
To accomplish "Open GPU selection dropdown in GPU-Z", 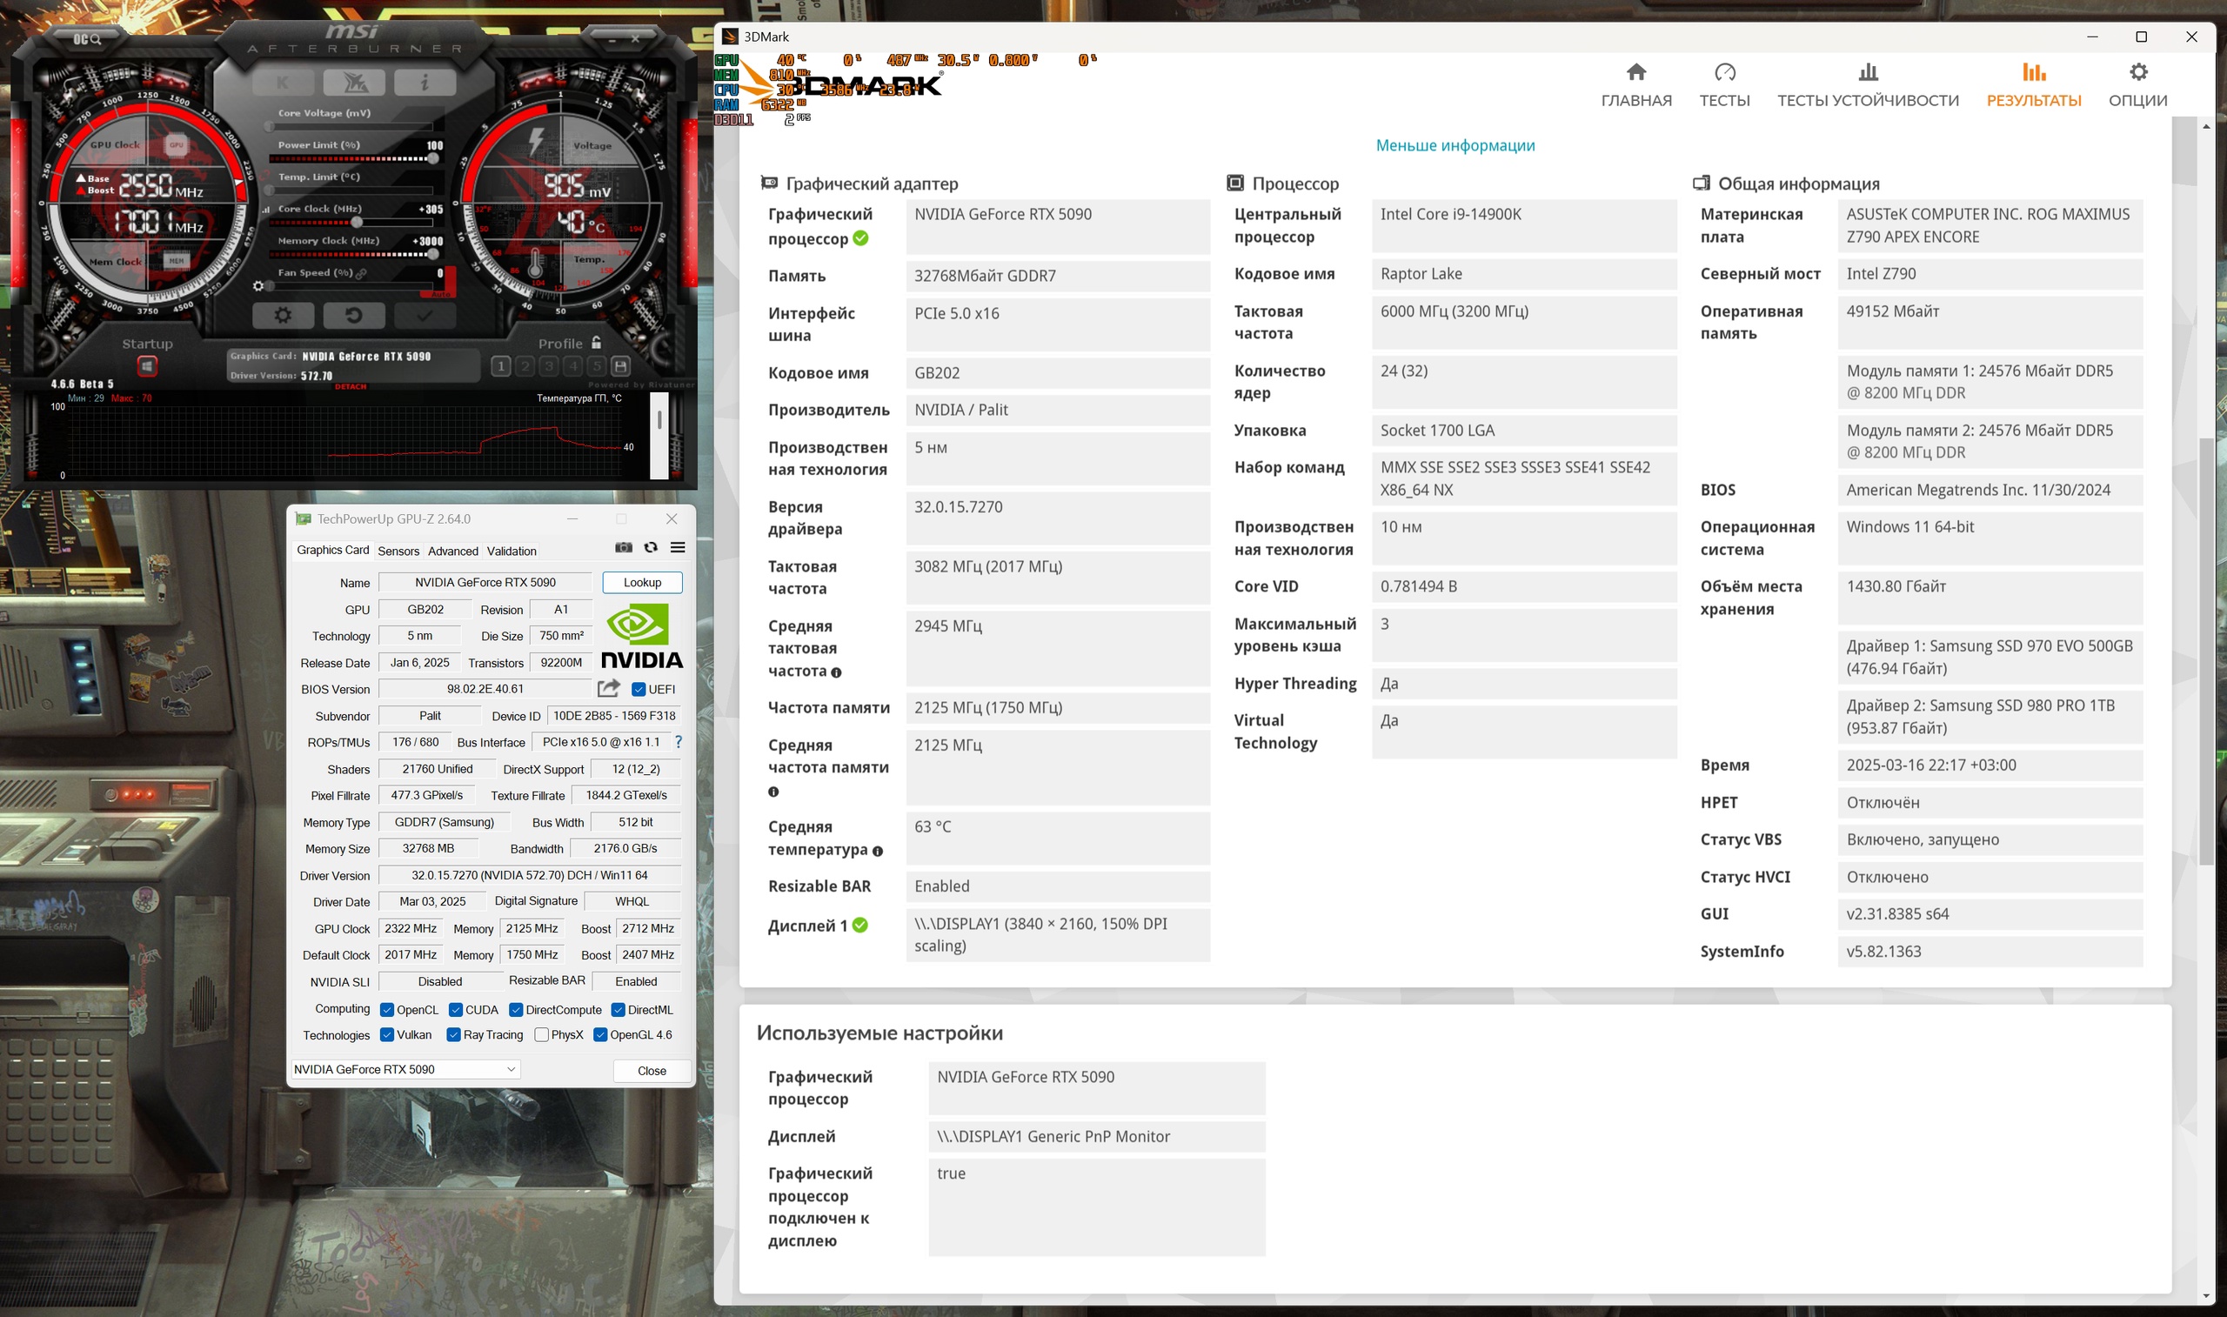I will tap(405, 1069).
